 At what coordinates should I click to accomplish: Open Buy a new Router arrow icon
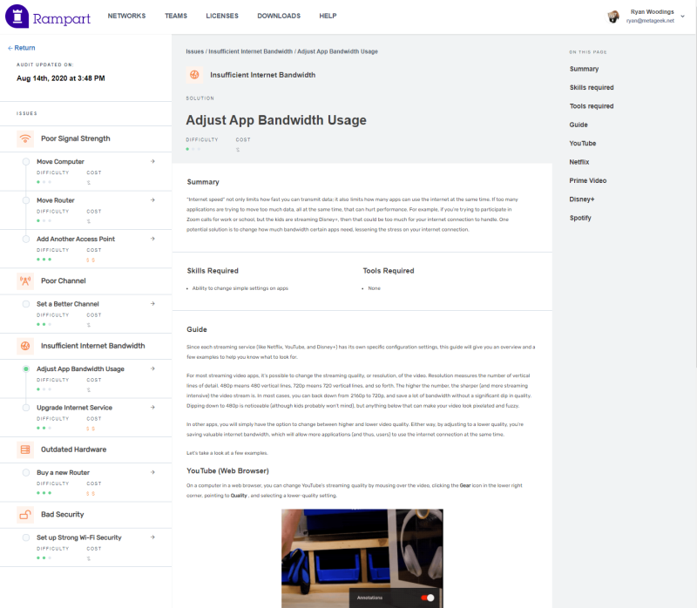click(152, 472)
